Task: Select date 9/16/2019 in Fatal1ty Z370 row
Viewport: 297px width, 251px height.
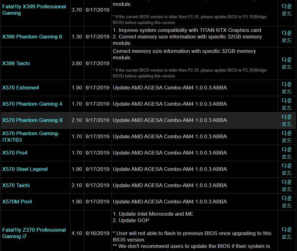Action: [97, 233]
